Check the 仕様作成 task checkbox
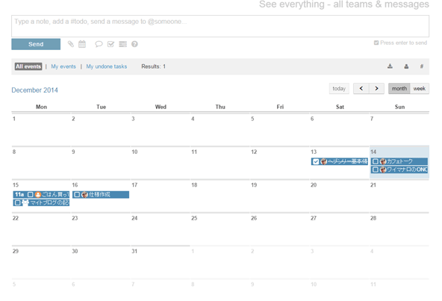Image resolution: width=442 pixels, height=301 pixels. pyautogui.click(x=77, y=195)
